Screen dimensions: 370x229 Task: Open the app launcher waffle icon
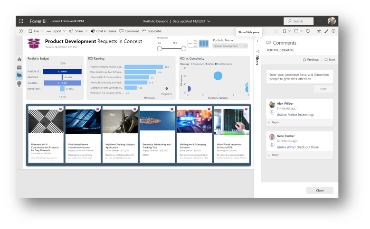tap(21, 21)
